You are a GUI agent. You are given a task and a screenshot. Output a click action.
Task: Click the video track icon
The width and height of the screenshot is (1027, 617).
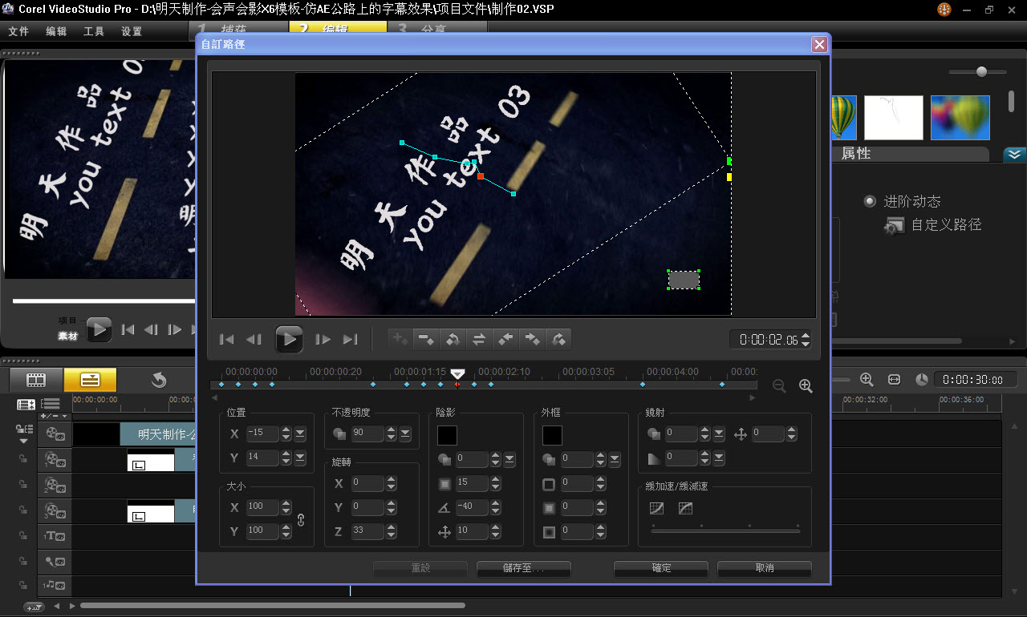coord(55,434)
